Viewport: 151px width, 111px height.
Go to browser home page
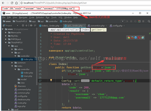tap(16, 3)
